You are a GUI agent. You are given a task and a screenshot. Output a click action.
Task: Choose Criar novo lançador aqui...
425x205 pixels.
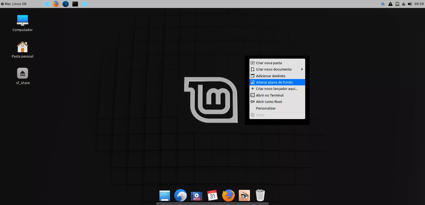(x=277, y=89)
